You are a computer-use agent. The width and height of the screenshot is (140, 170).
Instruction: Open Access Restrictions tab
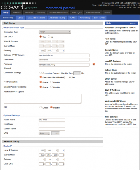(58, 12)
